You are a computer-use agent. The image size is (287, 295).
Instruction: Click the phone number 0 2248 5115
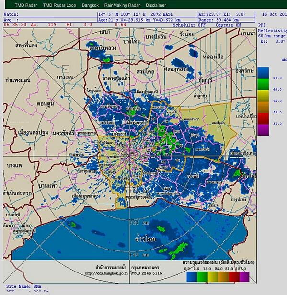(x=149, y=273)
